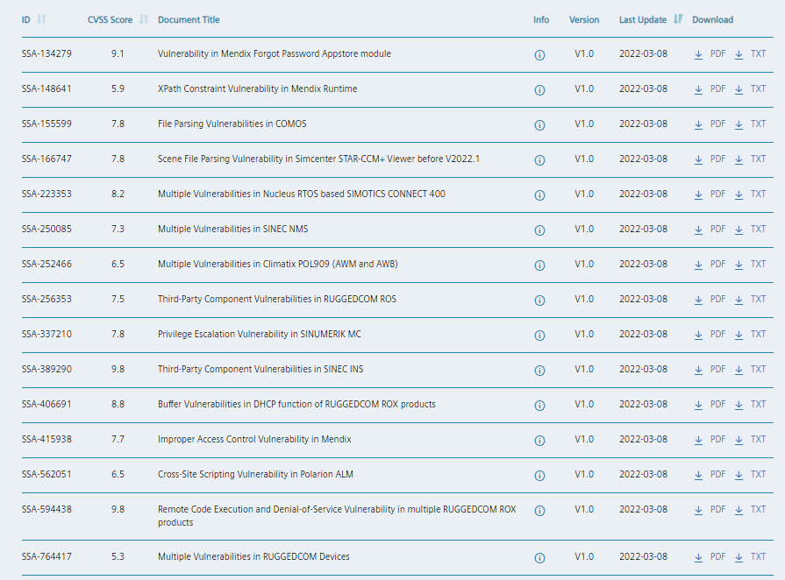Click PDF download arrow for SSA-406691
Viewport: 785px width, 580px height.
[698, 405]
